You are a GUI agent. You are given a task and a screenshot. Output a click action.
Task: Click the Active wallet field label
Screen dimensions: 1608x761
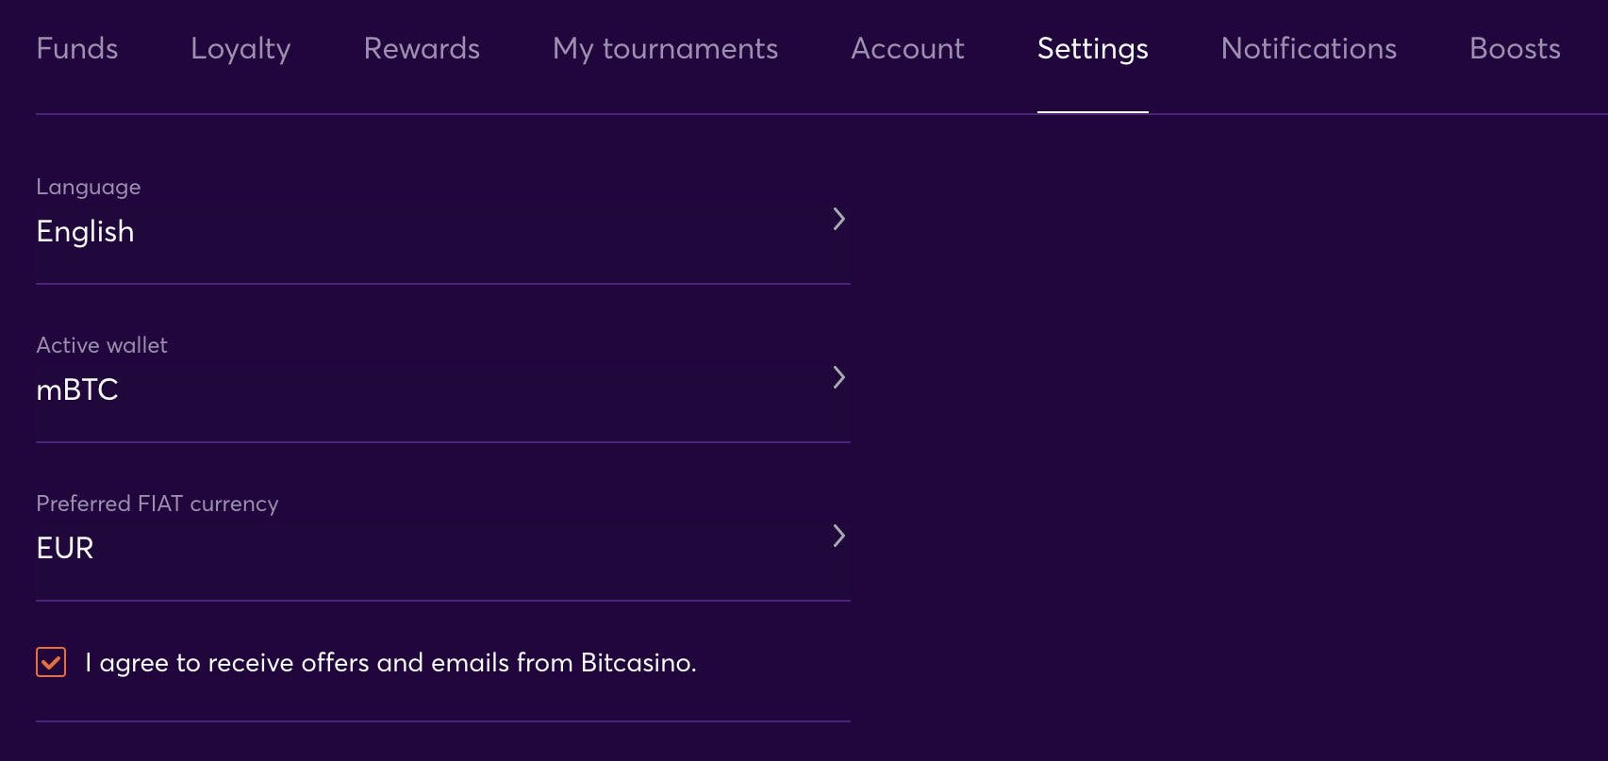click(102, 345)
